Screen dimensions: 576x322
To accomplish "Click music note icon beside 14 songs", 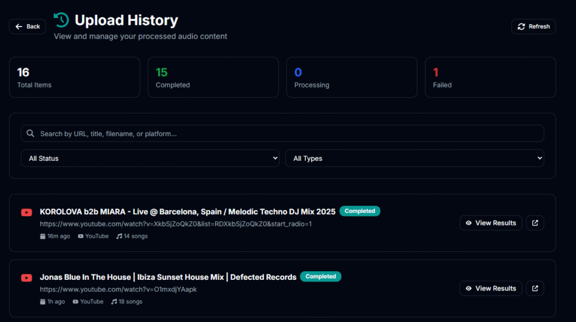I will 119,236.
